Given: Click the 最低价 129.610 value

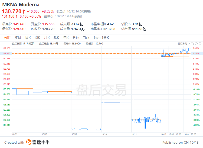Looking at the screenshot, I should tap(19, 29).
